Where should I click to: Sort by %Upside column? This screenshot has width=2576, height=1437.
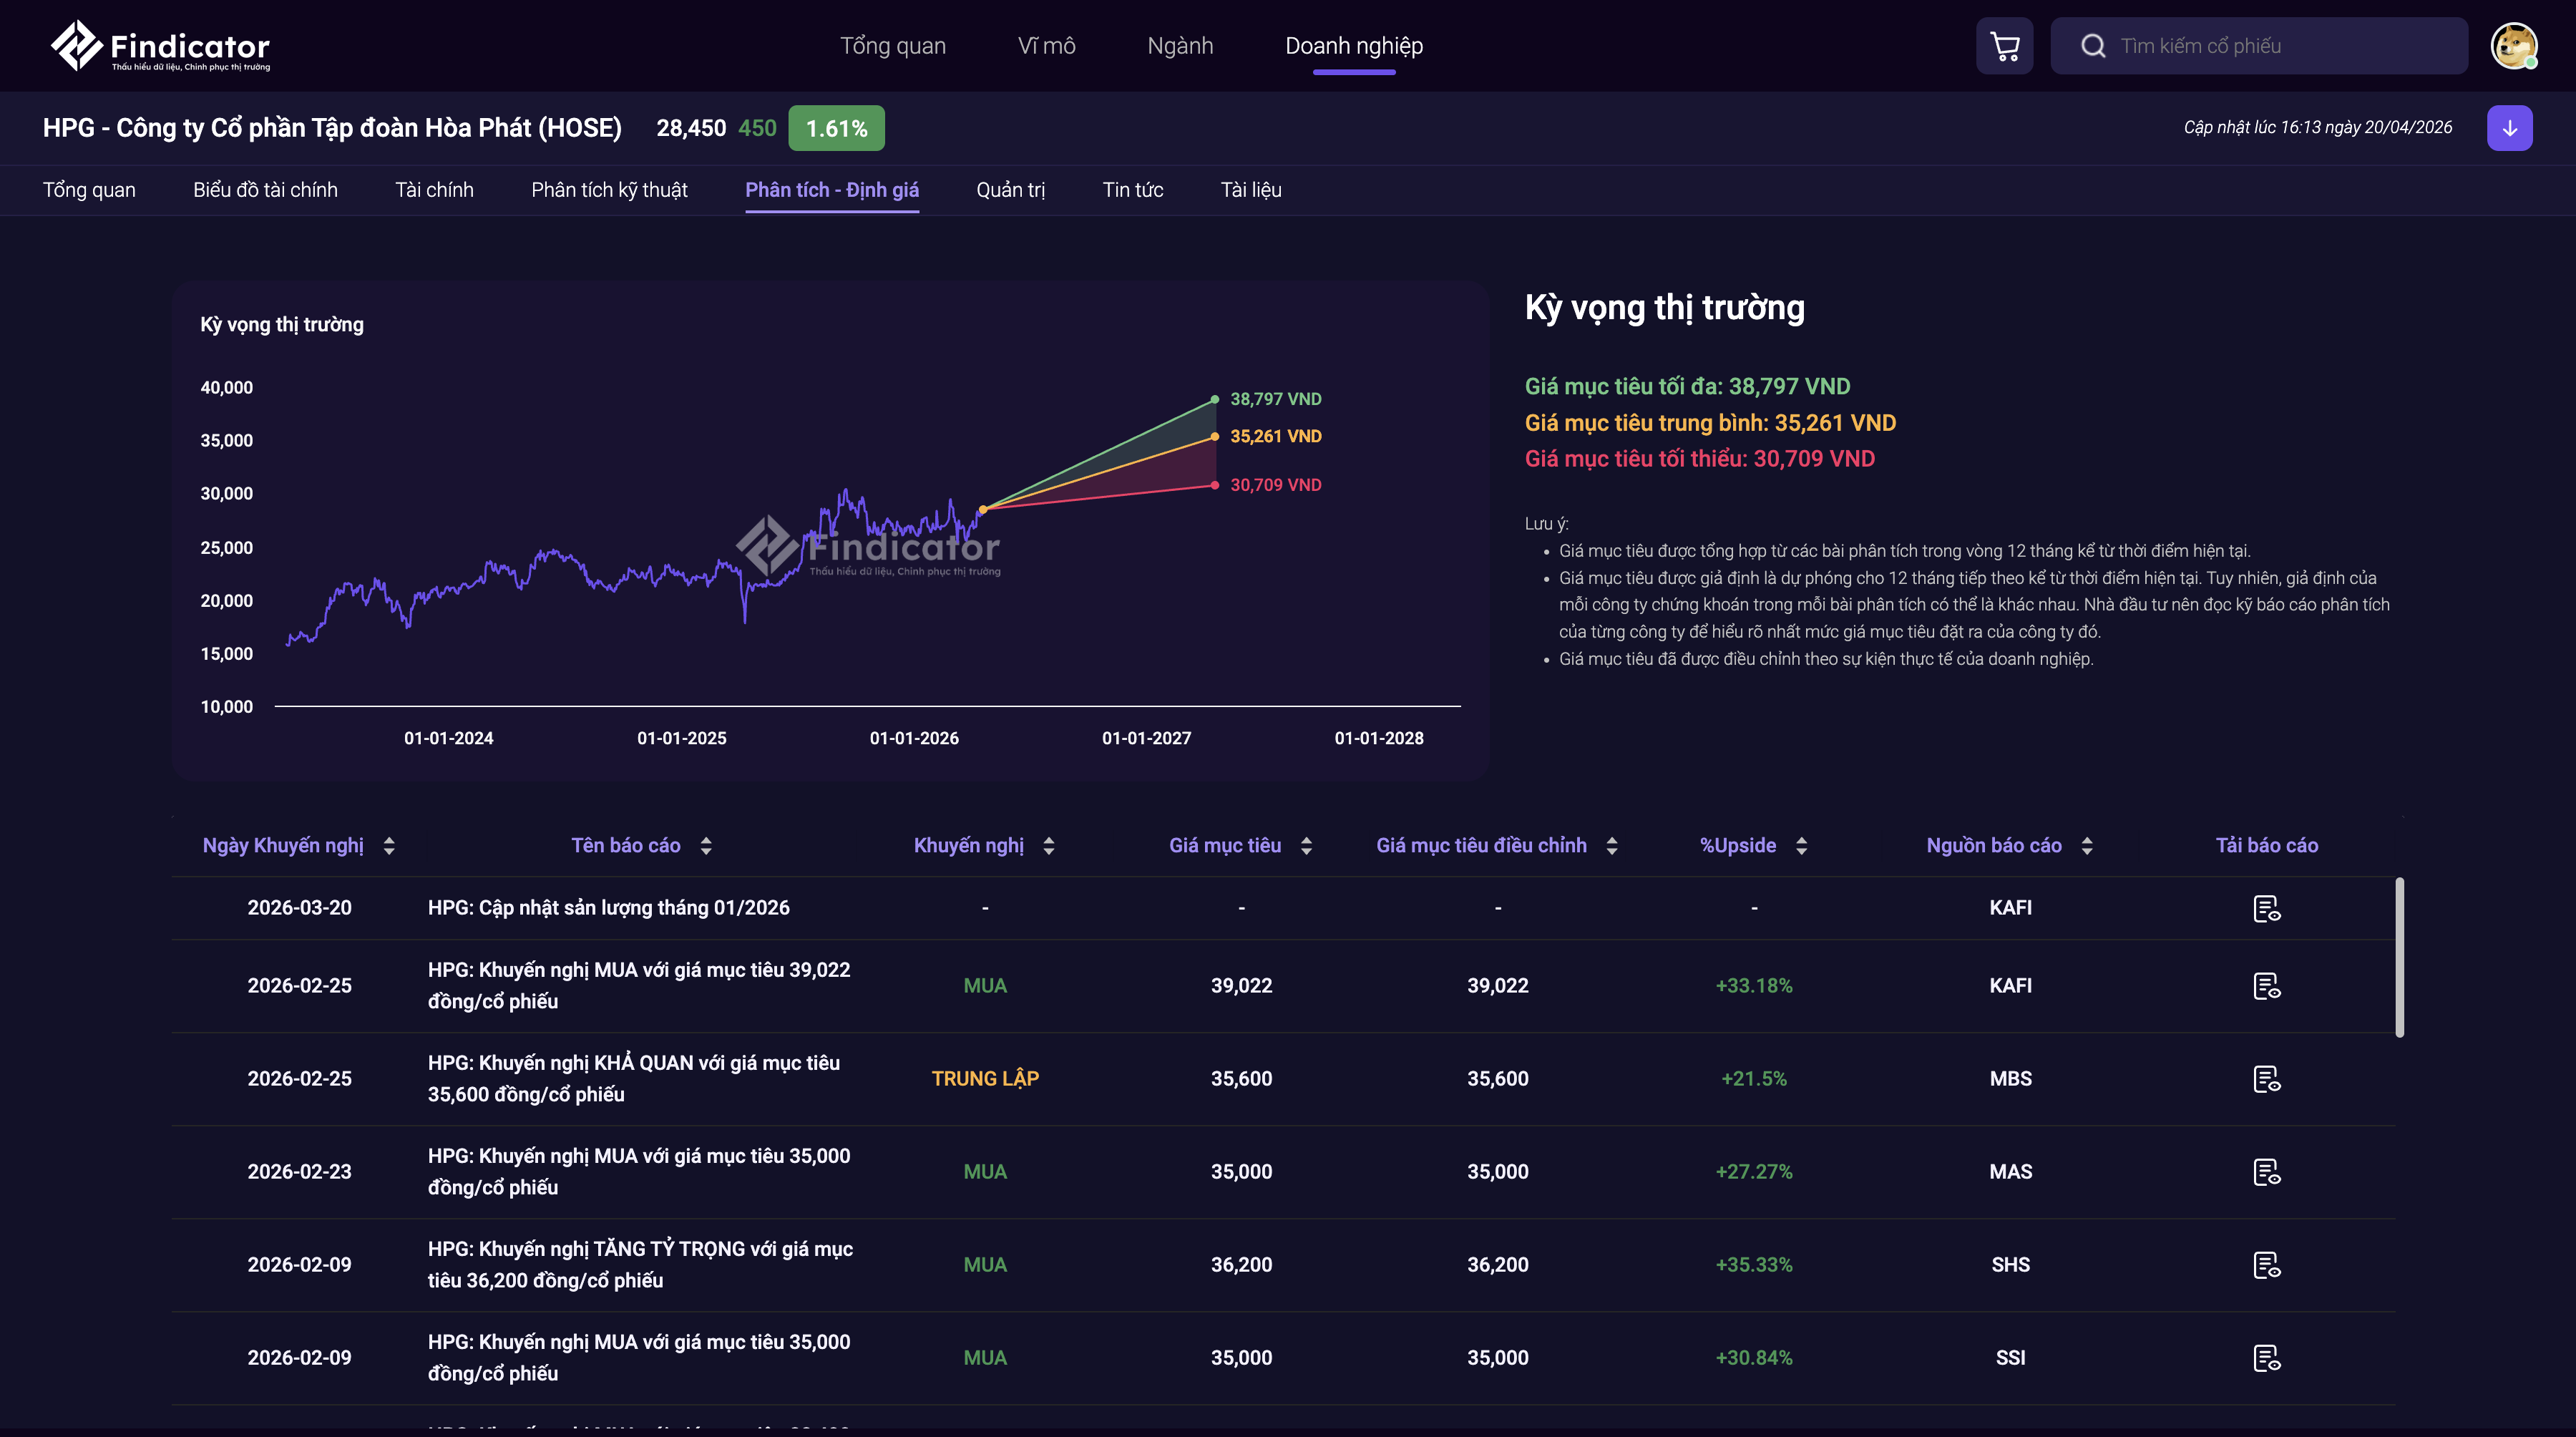[x=1801, y=846]
